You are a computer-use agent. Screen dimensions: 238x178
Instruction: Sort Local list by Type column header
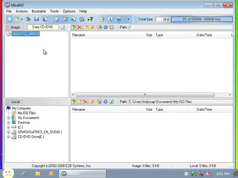click(x=172, y=109)
